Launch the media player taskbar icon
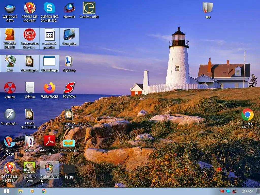Image resolution: width=260 pixels, height=195 pixels. point(32,191)
